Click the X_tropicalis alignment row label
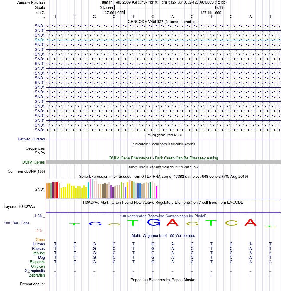The image size is (281, 291). point(35,271)
